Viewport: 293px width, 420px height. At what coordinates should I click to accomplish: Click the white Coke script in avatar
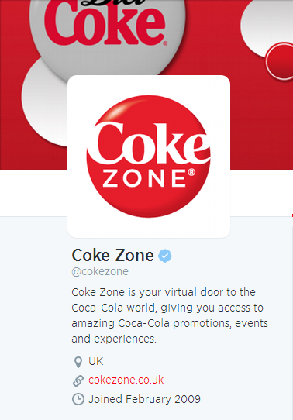(148, 143)
